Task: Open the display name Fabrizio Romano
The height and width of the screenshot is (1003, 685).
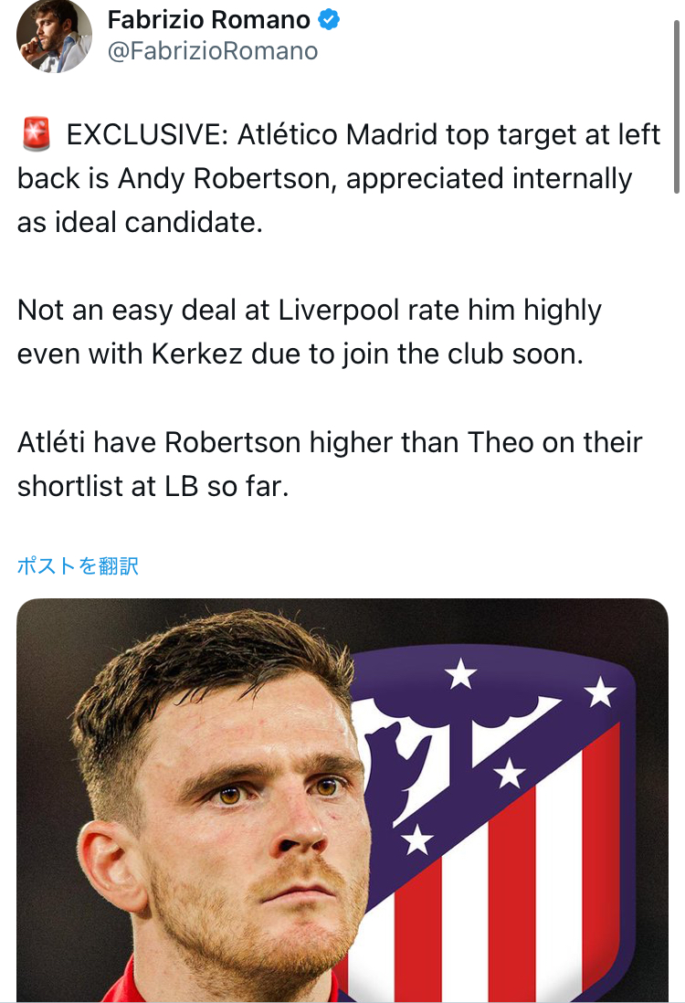Action: (208, 20)
